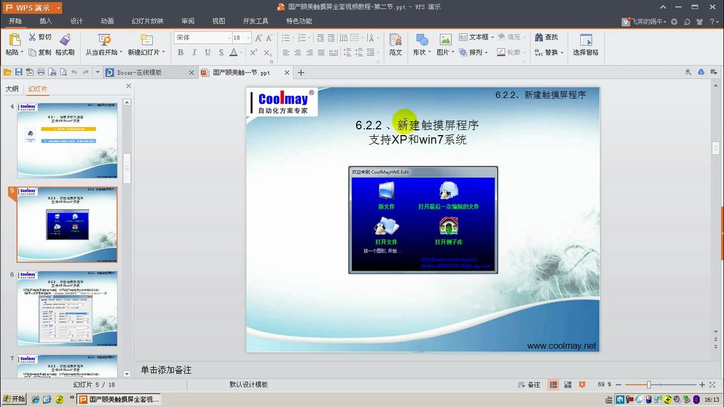
Task: Select slide 6 thumbnail in panel
Action: pyautogui.click(x=67, y=309)
